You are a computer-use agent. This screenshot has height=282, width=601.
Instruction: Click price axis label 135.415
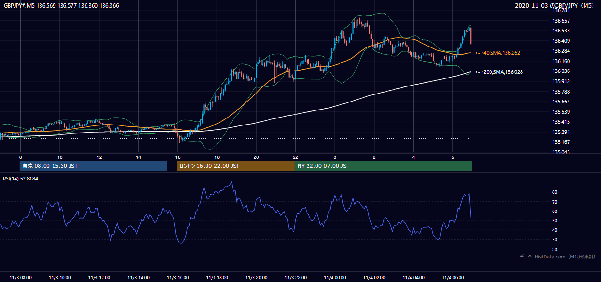tap(561, 122)
